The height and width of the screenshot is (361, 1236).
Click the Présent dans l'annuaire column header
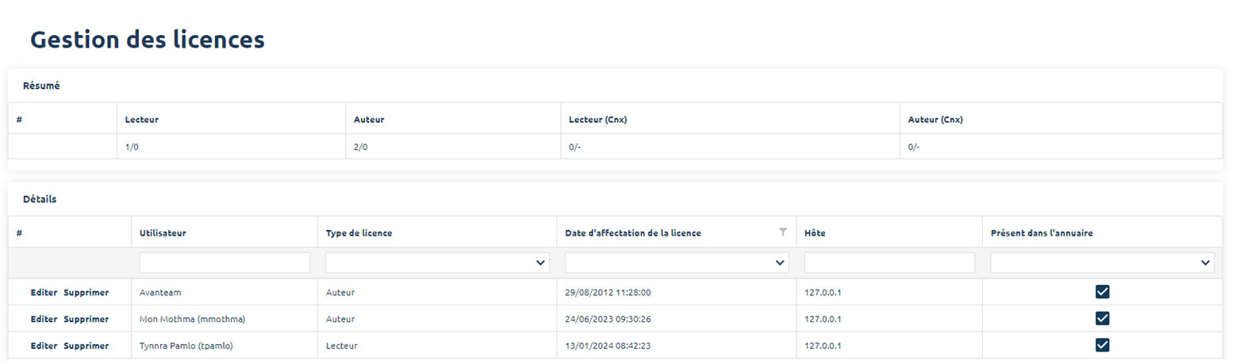(x=1045, y=233)
